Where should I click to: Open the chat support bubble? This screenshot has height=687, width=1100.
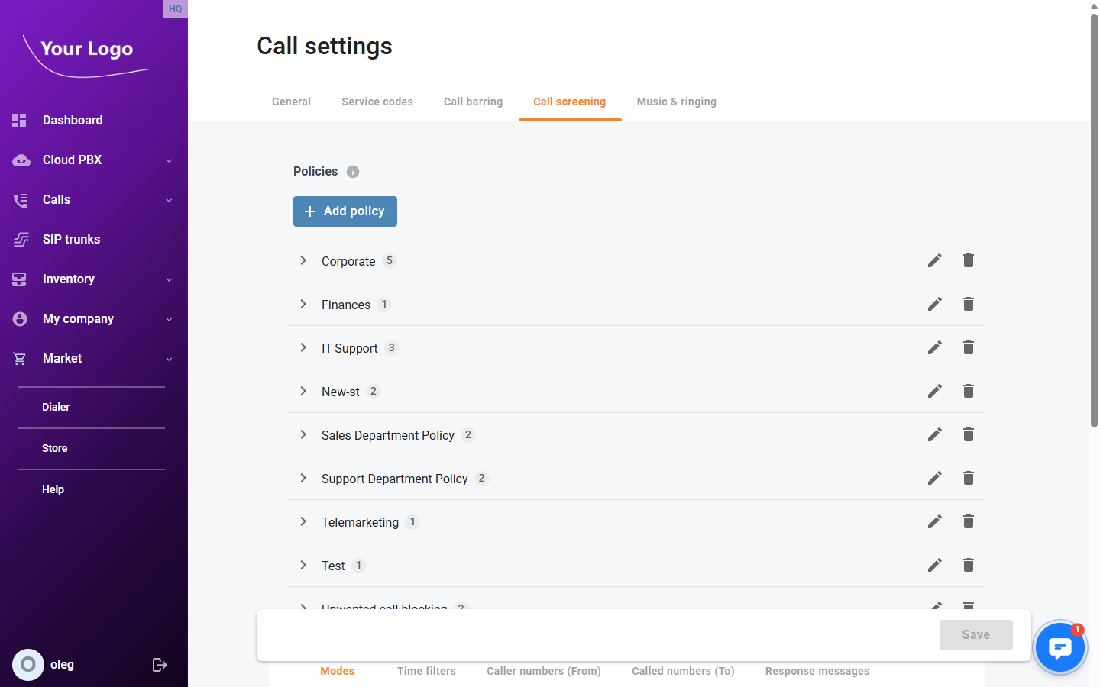point(1060,647)
